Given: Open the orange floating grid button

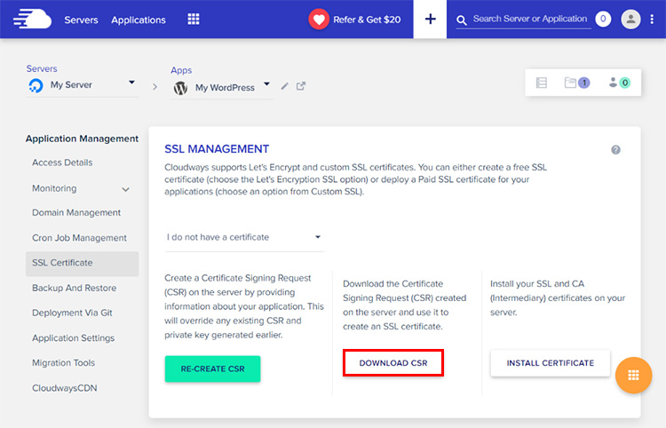Looking at the screenshot, I should pos(633,375).
